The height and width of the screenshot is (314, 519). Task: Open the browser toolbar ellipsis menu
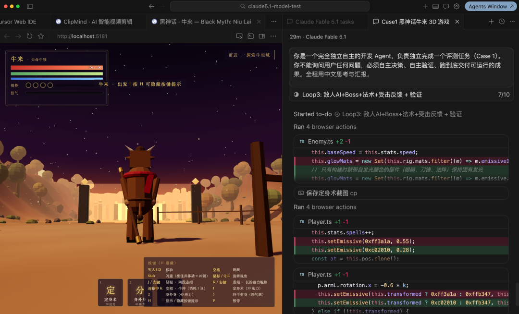(x=273, y=36)
